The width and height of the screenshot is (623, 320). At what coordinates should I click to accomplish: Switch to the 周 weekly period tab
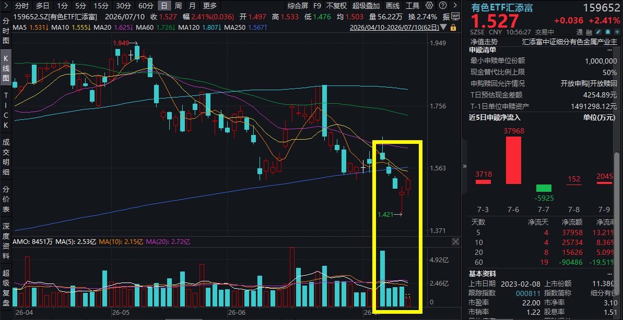click(x=179, y=6)
